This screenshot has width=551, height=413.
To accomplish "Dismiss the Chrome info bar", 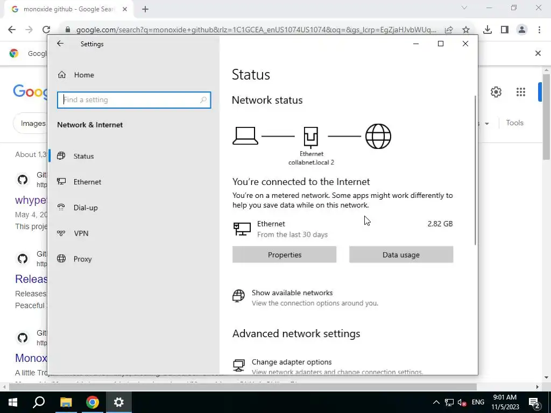I will coord(538,53).
